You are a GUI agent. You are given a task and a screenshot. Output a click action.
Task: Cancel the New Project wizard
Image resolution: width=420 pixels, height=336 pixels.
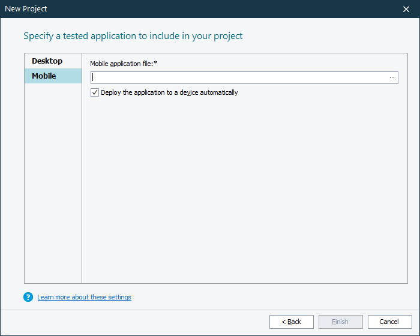[x=389, y=322]
